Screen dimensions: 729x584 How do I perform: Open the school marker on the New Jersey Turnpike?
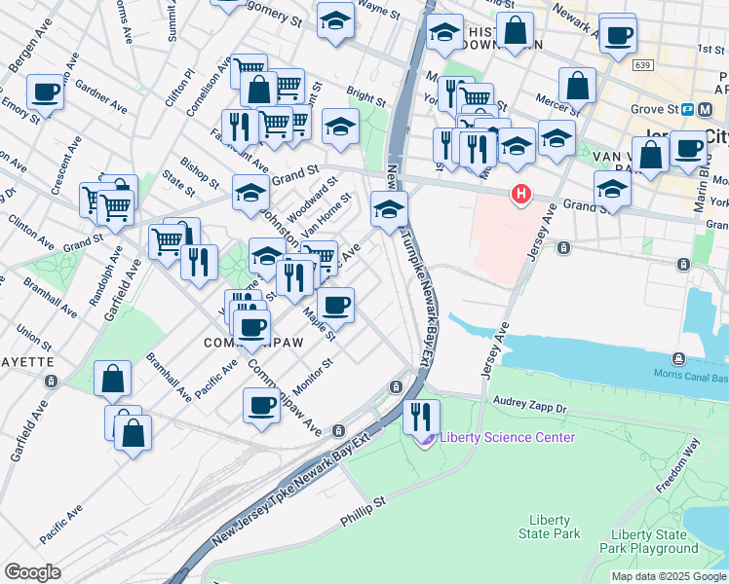pyautogui.click(x=389, y=212)
